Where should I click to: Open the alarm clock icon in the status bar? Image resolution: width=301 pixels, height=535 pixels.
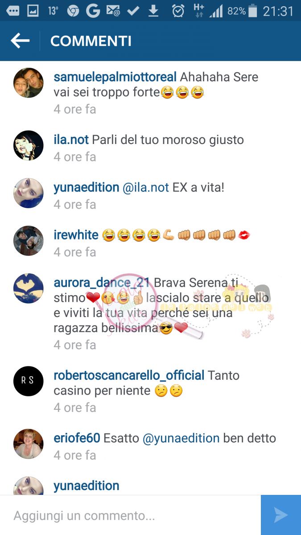coord(178,11)
